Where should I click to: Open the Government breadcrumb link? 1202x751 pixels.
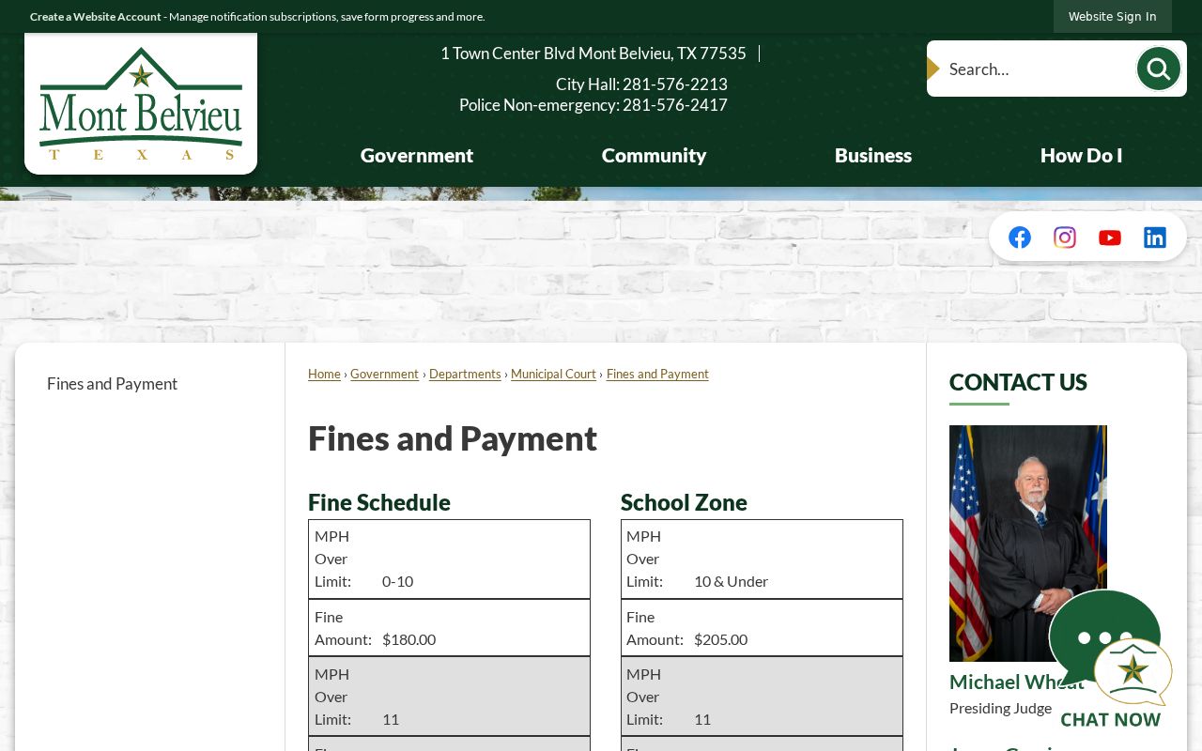click(x=384, y=374)
